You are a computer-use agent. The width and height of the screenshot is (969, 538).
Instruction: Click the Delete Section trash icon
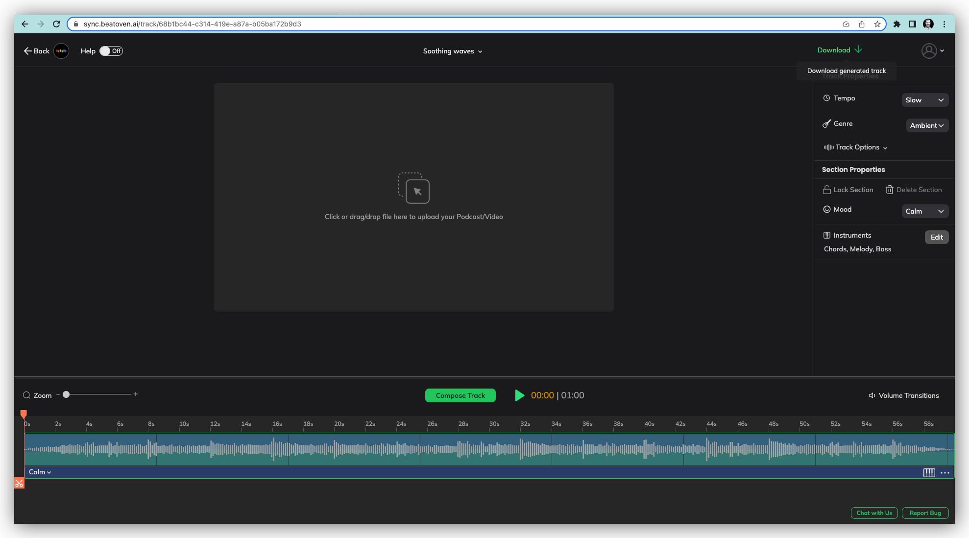890,190
